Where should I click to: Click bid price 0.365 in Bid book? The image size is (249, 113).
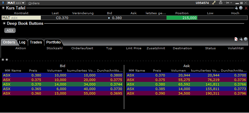(36, 89)
